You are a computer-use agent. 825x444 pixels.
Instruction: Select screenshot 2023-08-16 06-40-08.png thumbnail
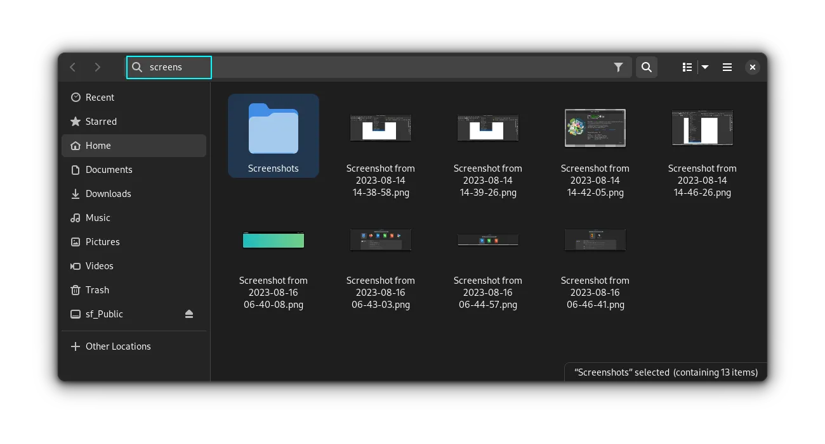pos(274,241)
